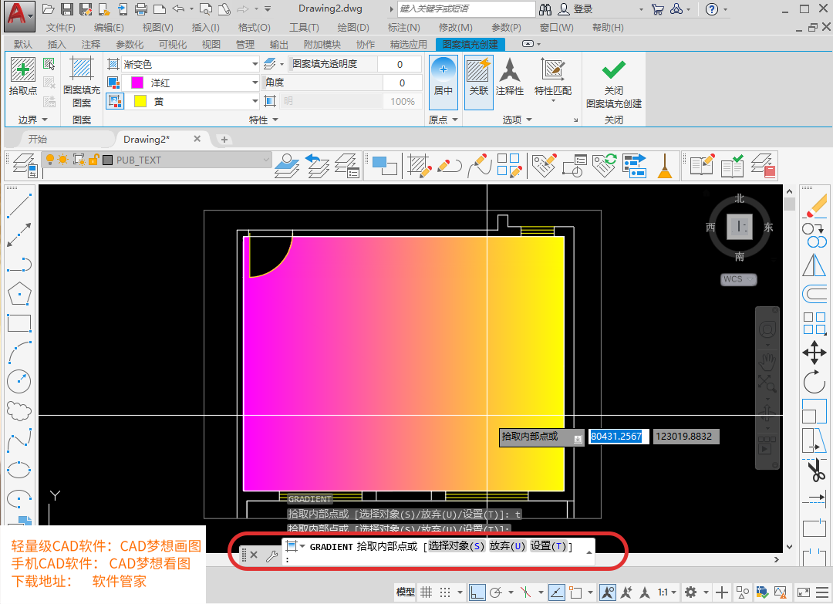Select the Spline tool in left toolbar
This screenshot has height=604, width=833.
point(19,440)
